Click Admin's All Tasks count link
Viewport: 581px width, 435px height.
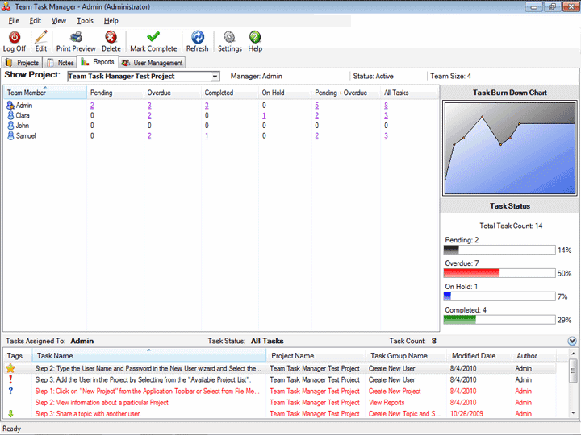coord(386,106)
